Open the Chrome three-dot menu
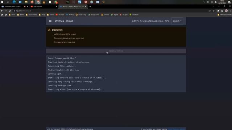The height and width of the screenshot is (130, 232). point(230,11)
